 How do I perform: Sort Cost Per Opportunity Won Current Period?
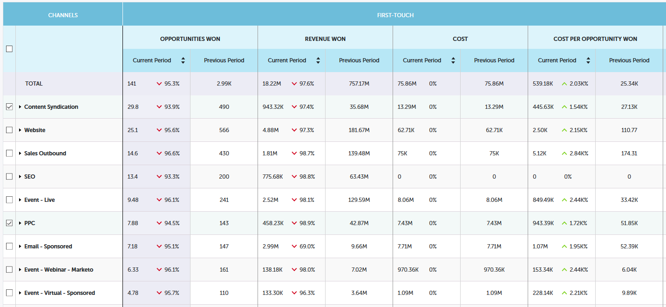(x=588, y=60)
